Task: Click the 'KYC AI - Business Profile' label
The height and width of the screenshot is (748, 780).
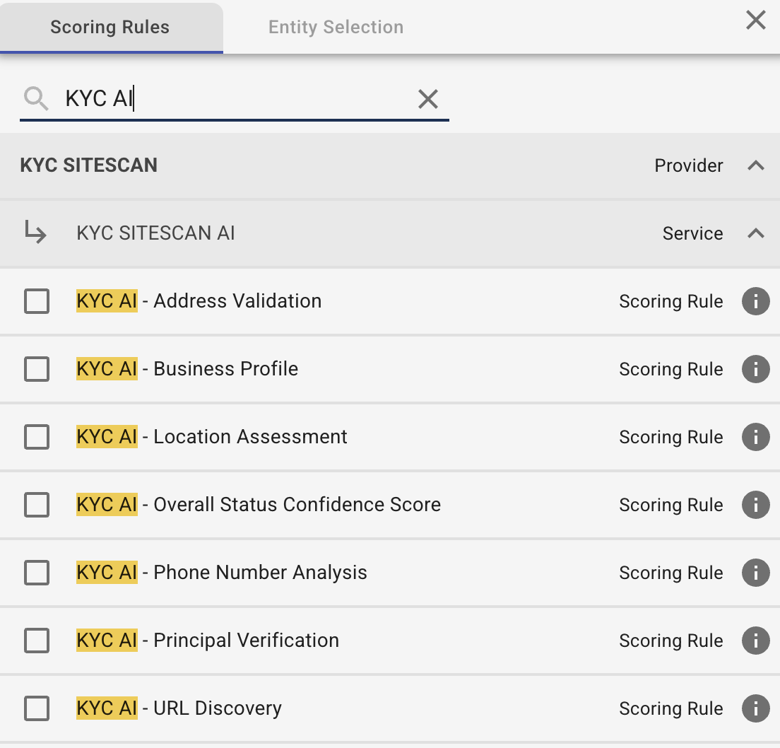Action: 187,369
